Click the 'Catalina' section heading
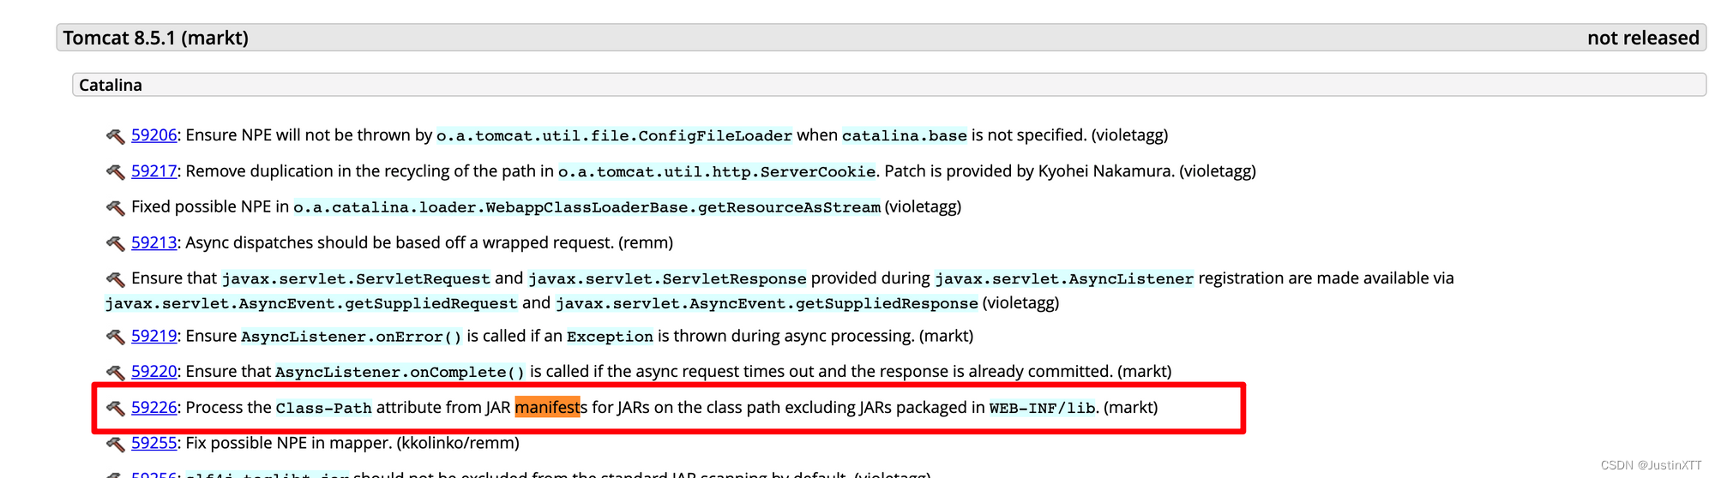The image size is (1715, 478). pos(111,85)
